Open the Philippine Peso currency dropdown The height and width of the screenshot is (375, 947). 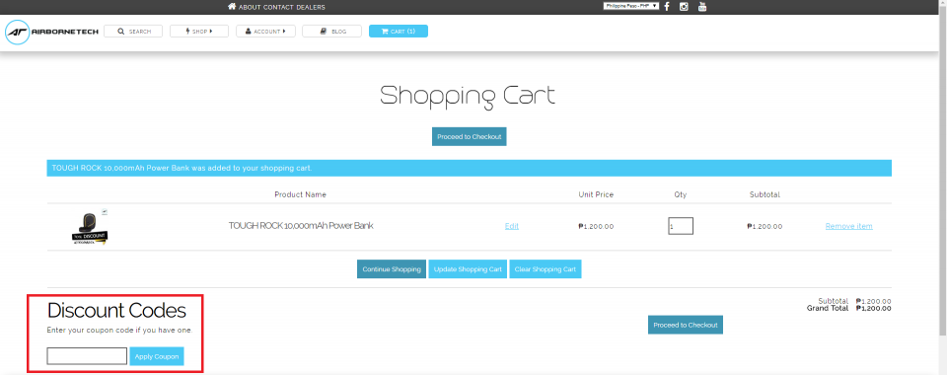[630, 6]
